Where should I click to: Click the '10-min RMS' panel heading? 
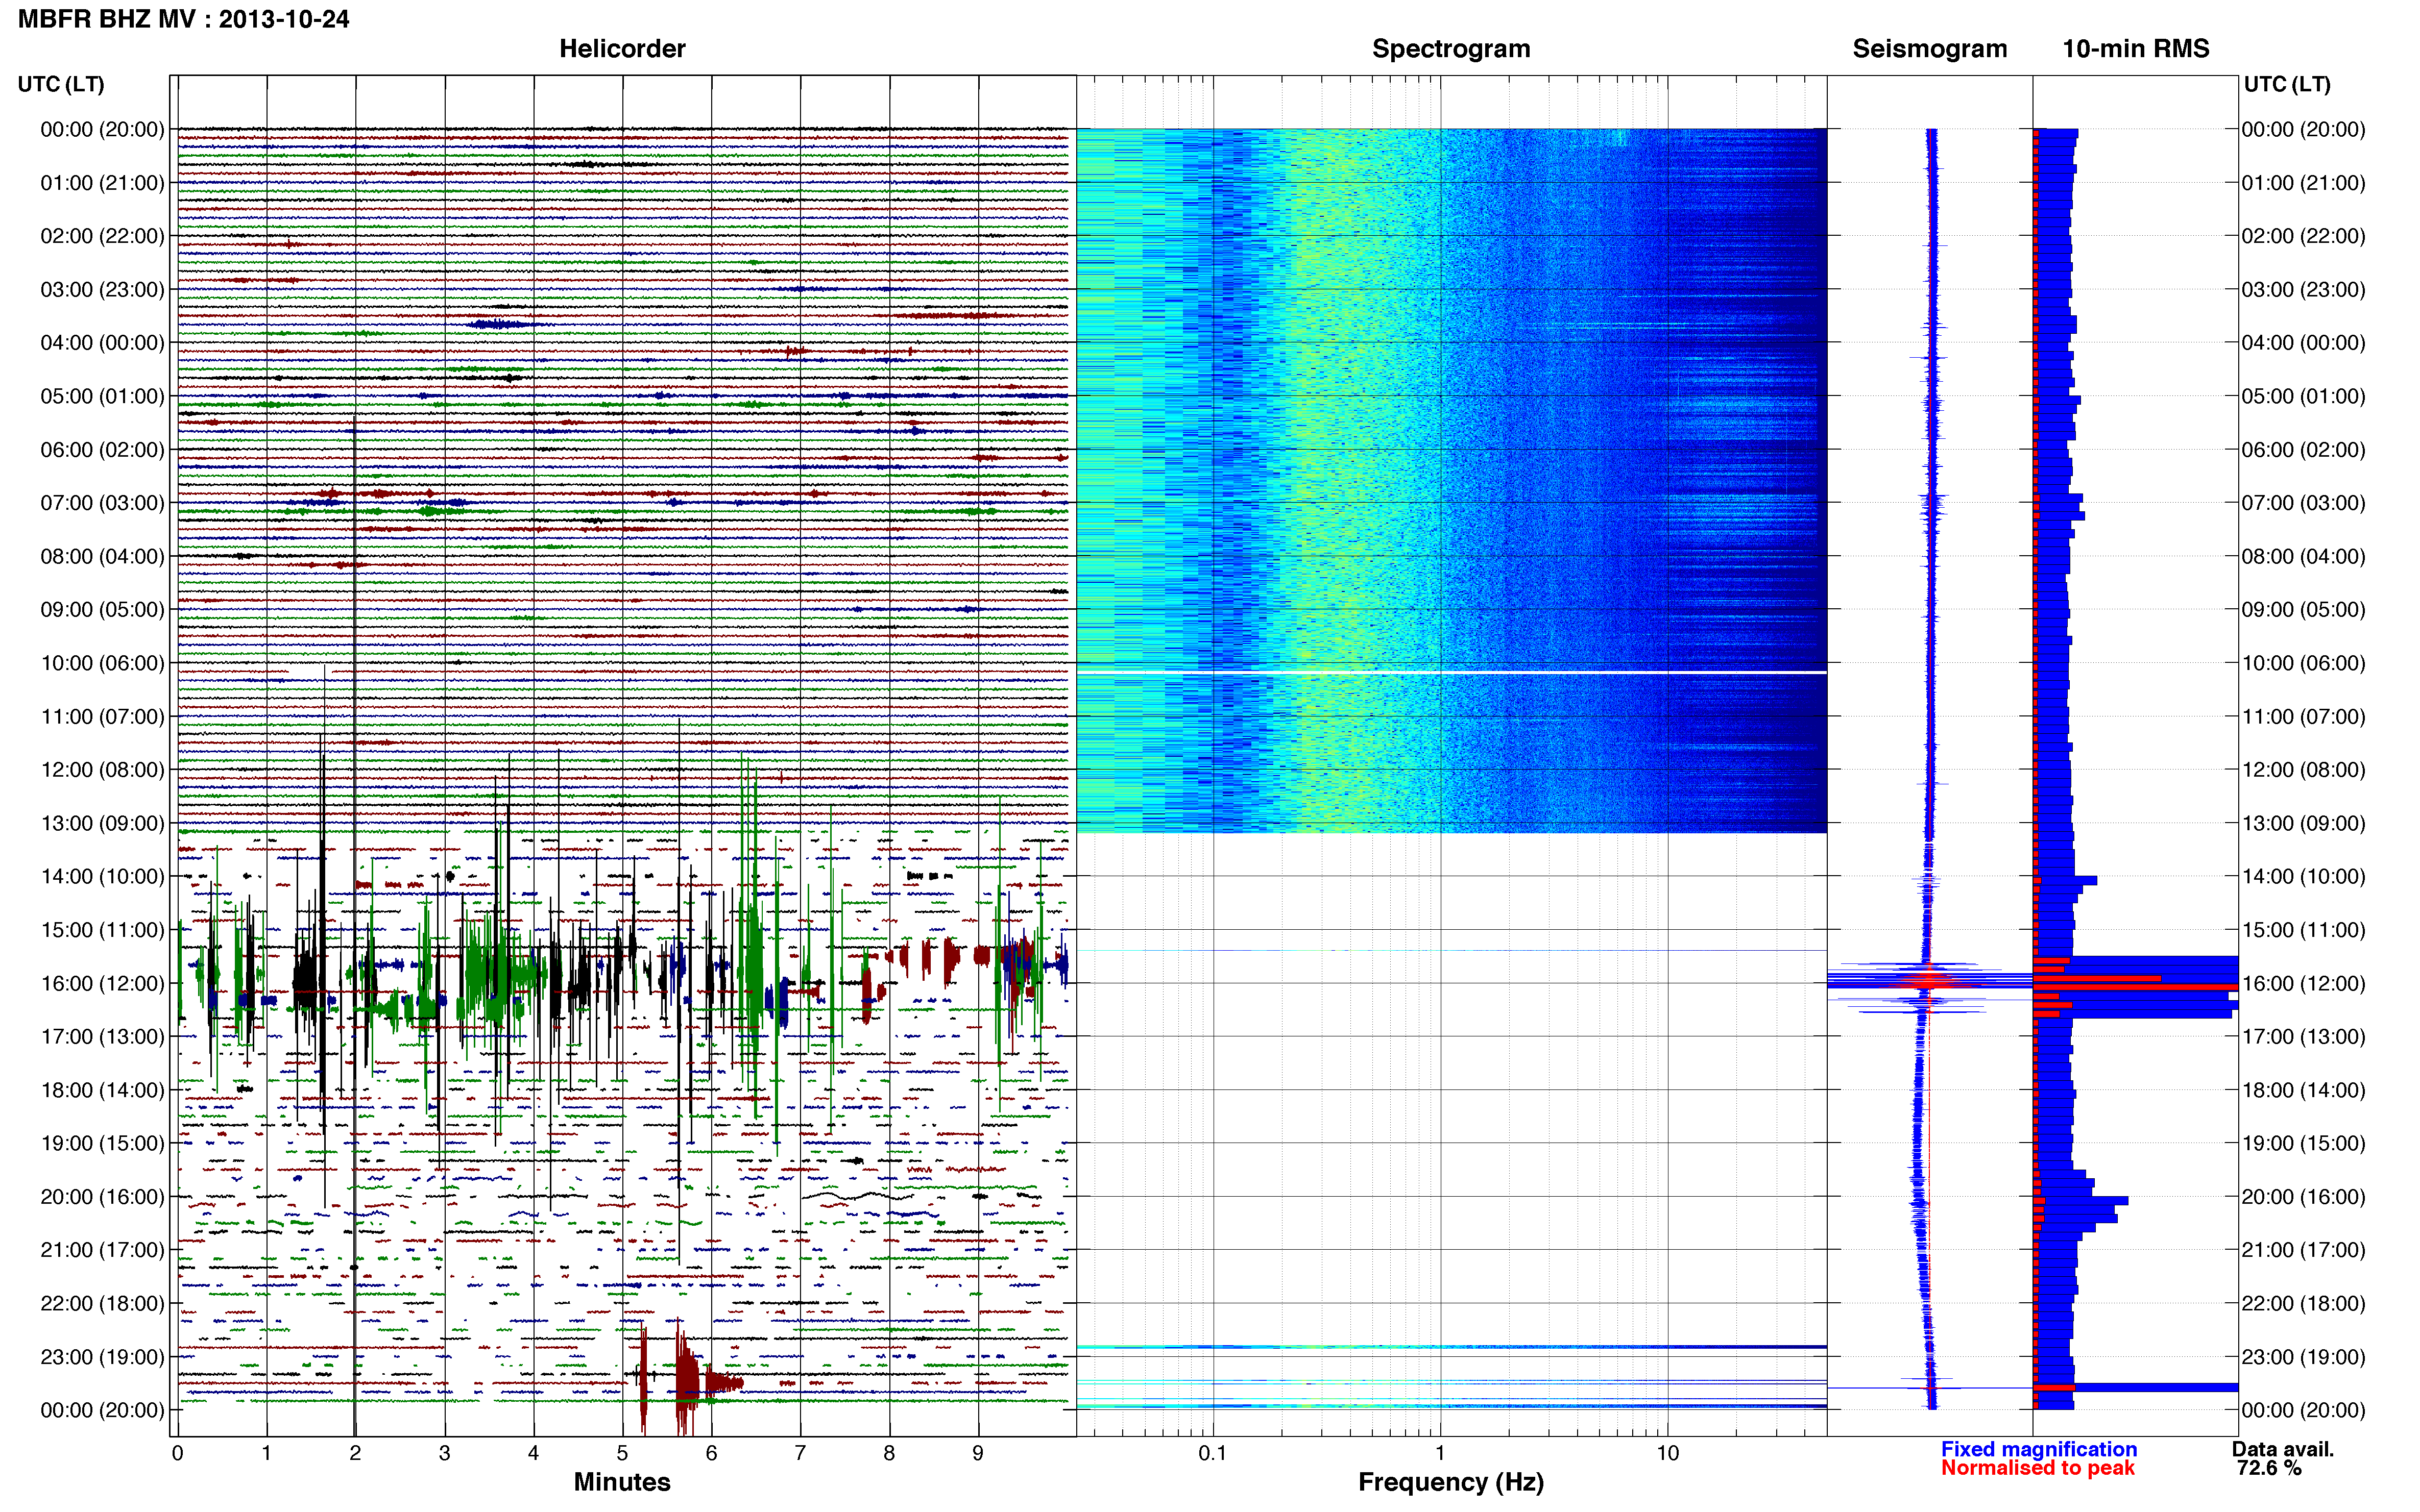(2136, 49)
